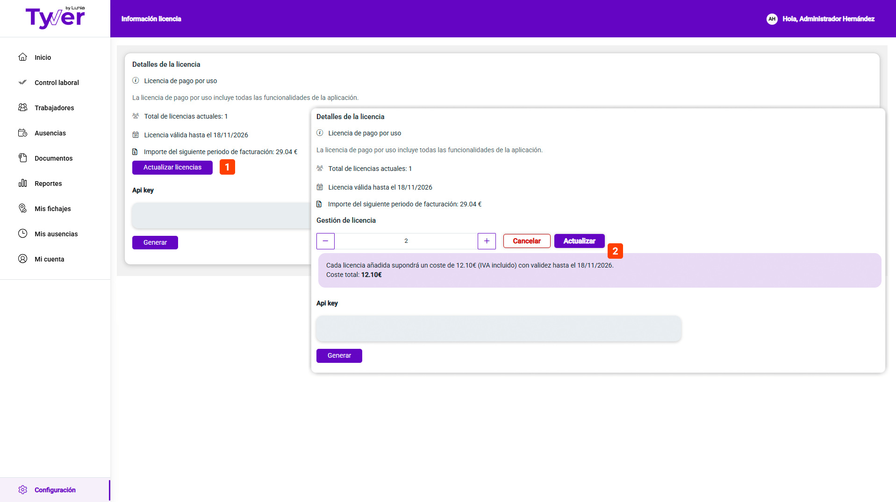
Task: Increase license count with plus button
Action: [487, 241]
